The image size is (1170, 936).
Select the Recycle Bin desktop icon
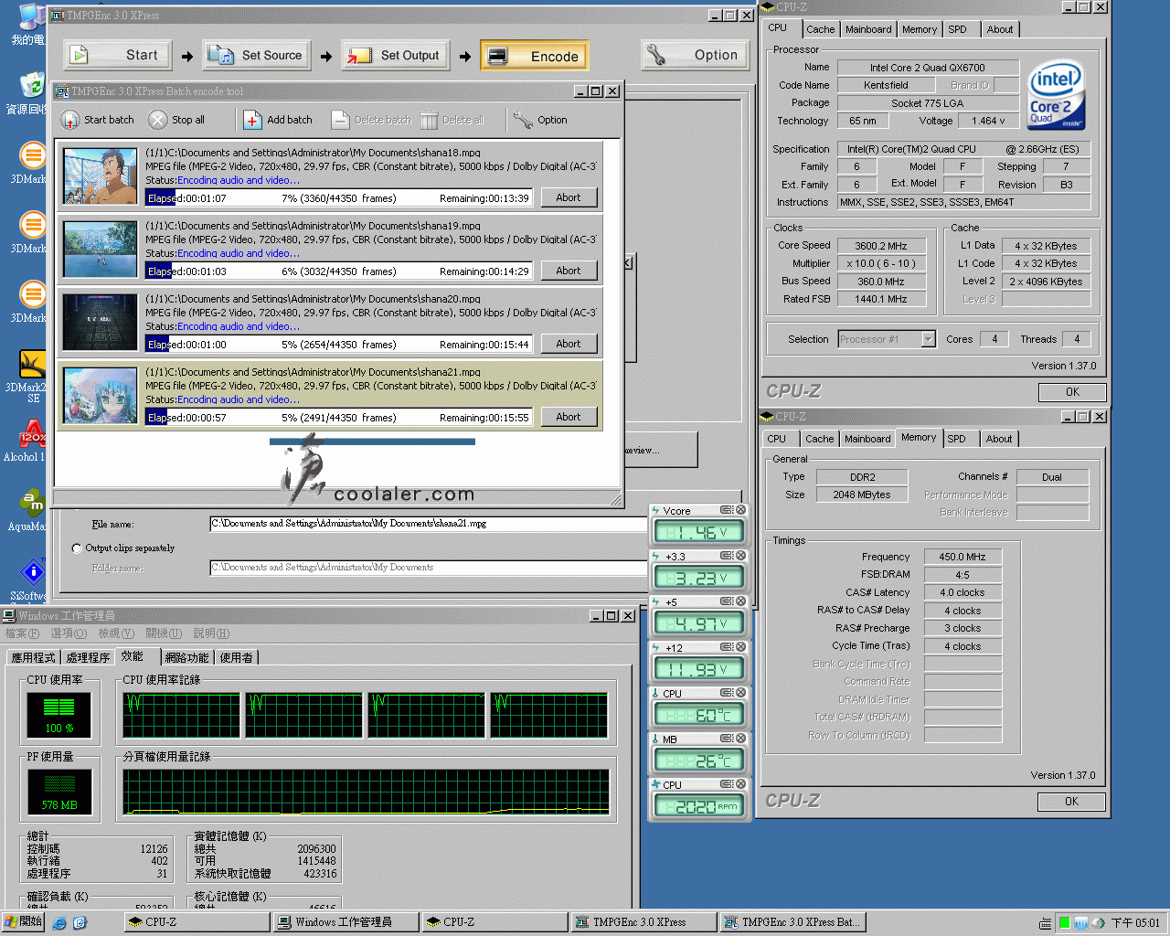[x=32, y=94]
